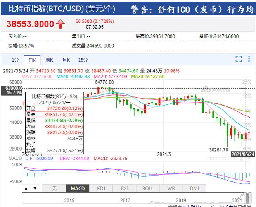Screen dimensions: 256x207
Task: Select the WR indicator button
Action: (171, 188)
